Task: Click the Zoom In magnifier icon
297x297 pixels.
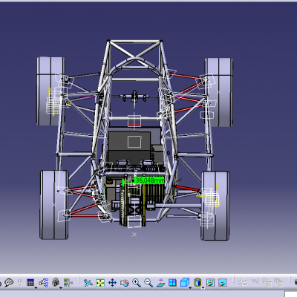Action: tap(137, 282)
